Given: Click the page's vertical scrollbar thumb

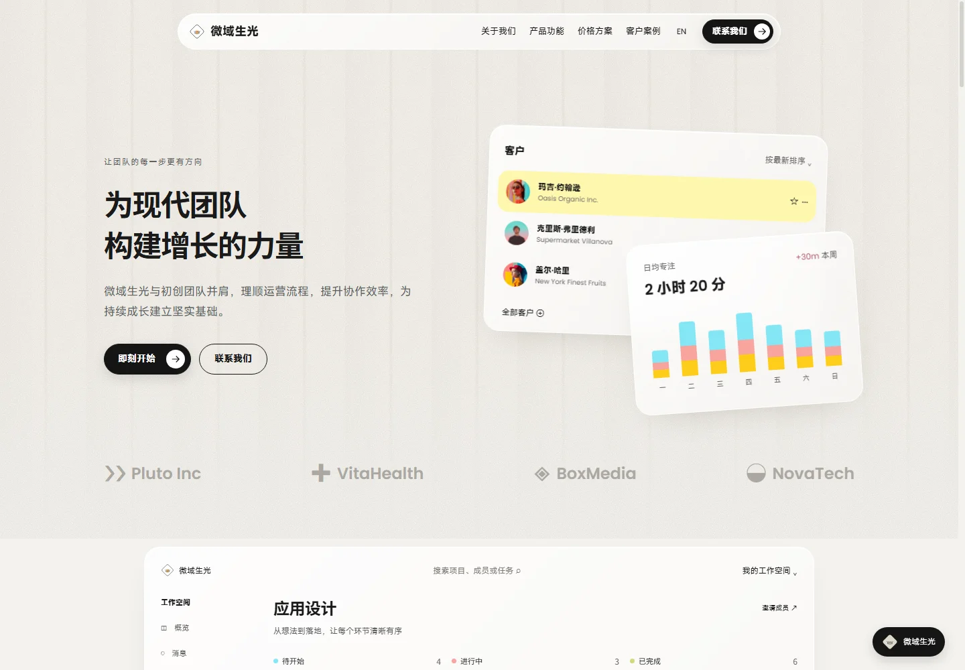Looking at the screenshot, I should [962, 44].
